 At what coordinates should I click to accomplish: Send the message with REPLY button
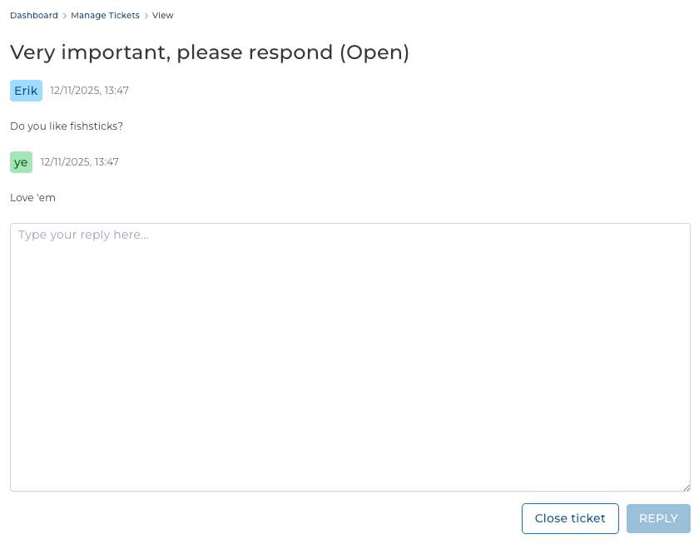click(x=658, y=518)
